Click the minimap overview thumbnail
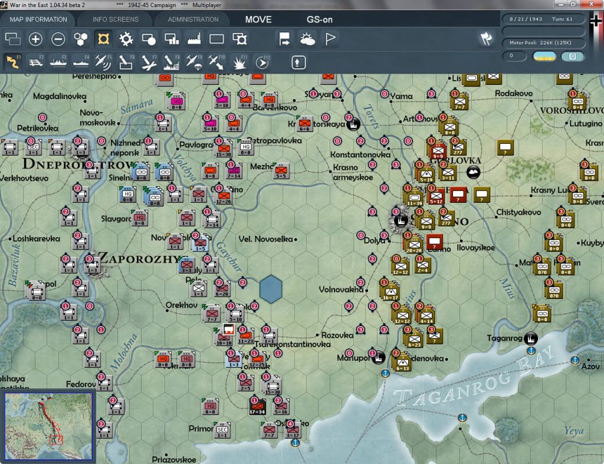 (48, 425)
